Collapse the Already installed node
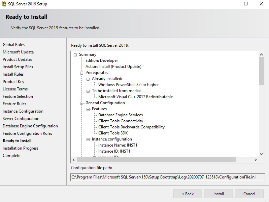Screen dimensions: 269x202 (88, 79)
